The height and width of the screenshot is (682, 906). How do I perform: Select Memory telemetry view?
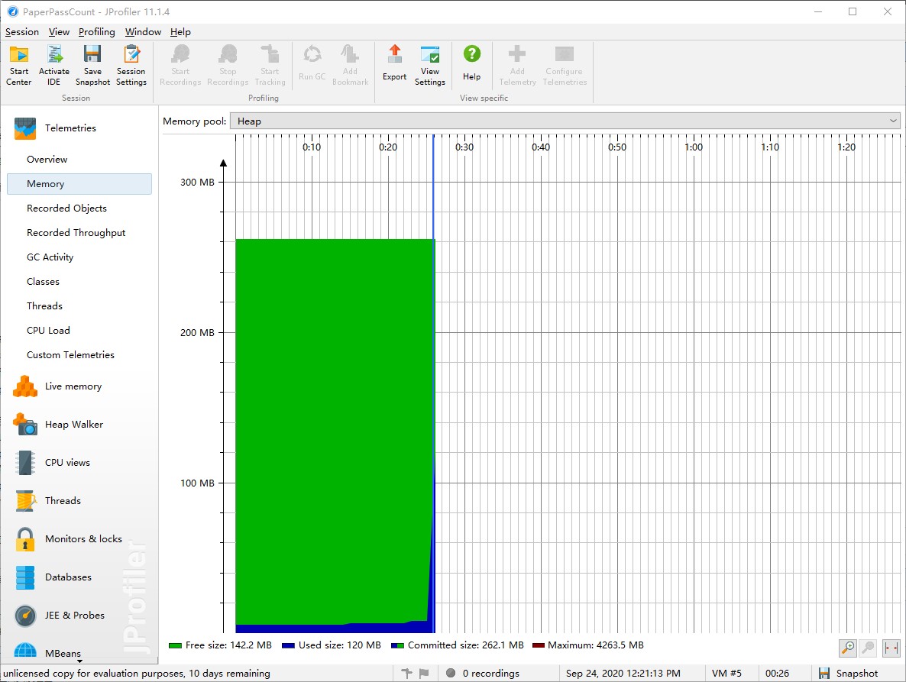point(79,183)
